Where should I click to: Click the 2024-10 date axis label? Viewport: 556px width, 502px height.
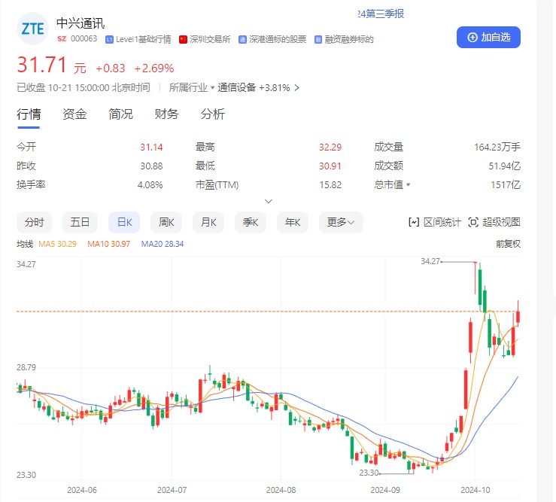click(x=475, y=490)
